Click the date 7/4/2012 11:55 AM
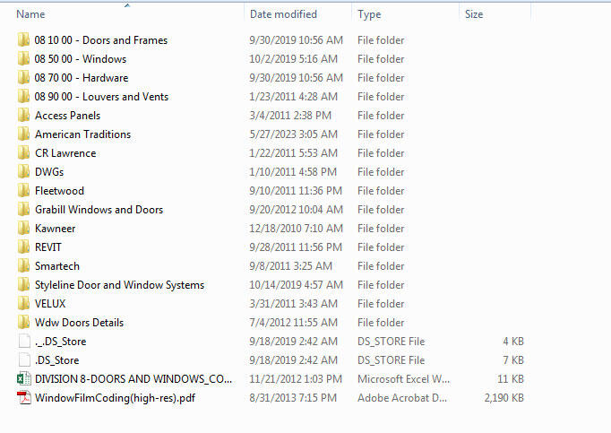The image size is (611, 433). point(293,323)
